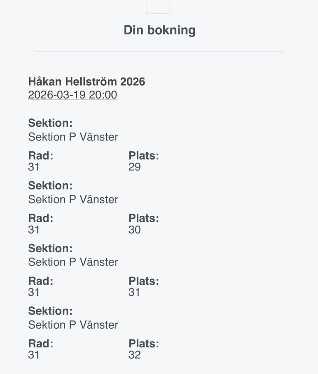Click the "Din bokning" heading
The height and width of the screenshot is (374, 318).
(160, 30)
